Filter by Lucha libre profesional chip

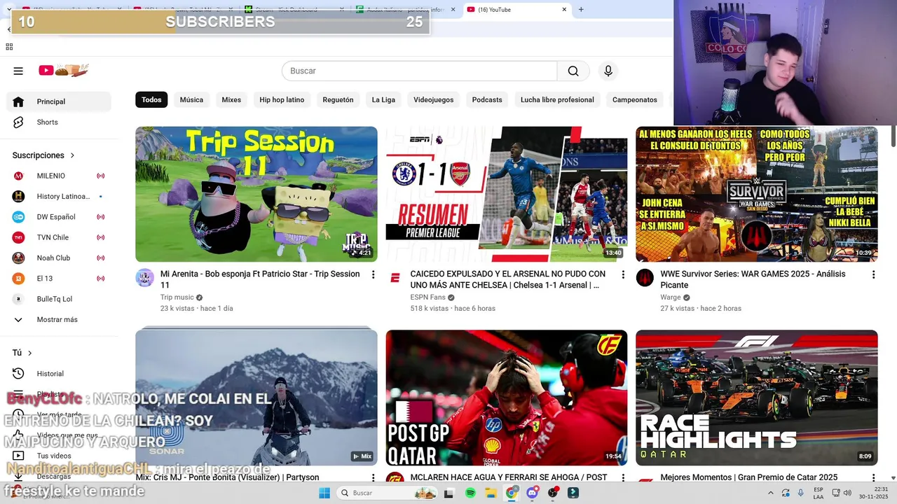tap(557, 99)
